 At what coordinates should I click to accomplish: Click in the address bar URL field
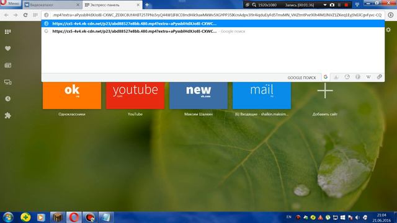pyautogui.click(x=216, y=15)
